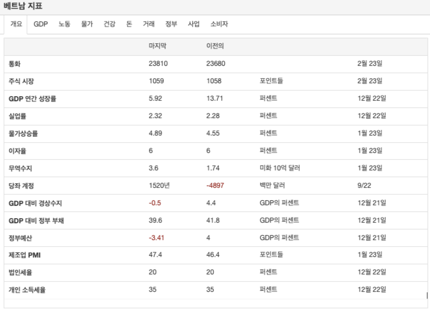Open the 실업률 indicator
Image resolution: width=430 pixels, height=312 pixels.
(x=17, y=116)
